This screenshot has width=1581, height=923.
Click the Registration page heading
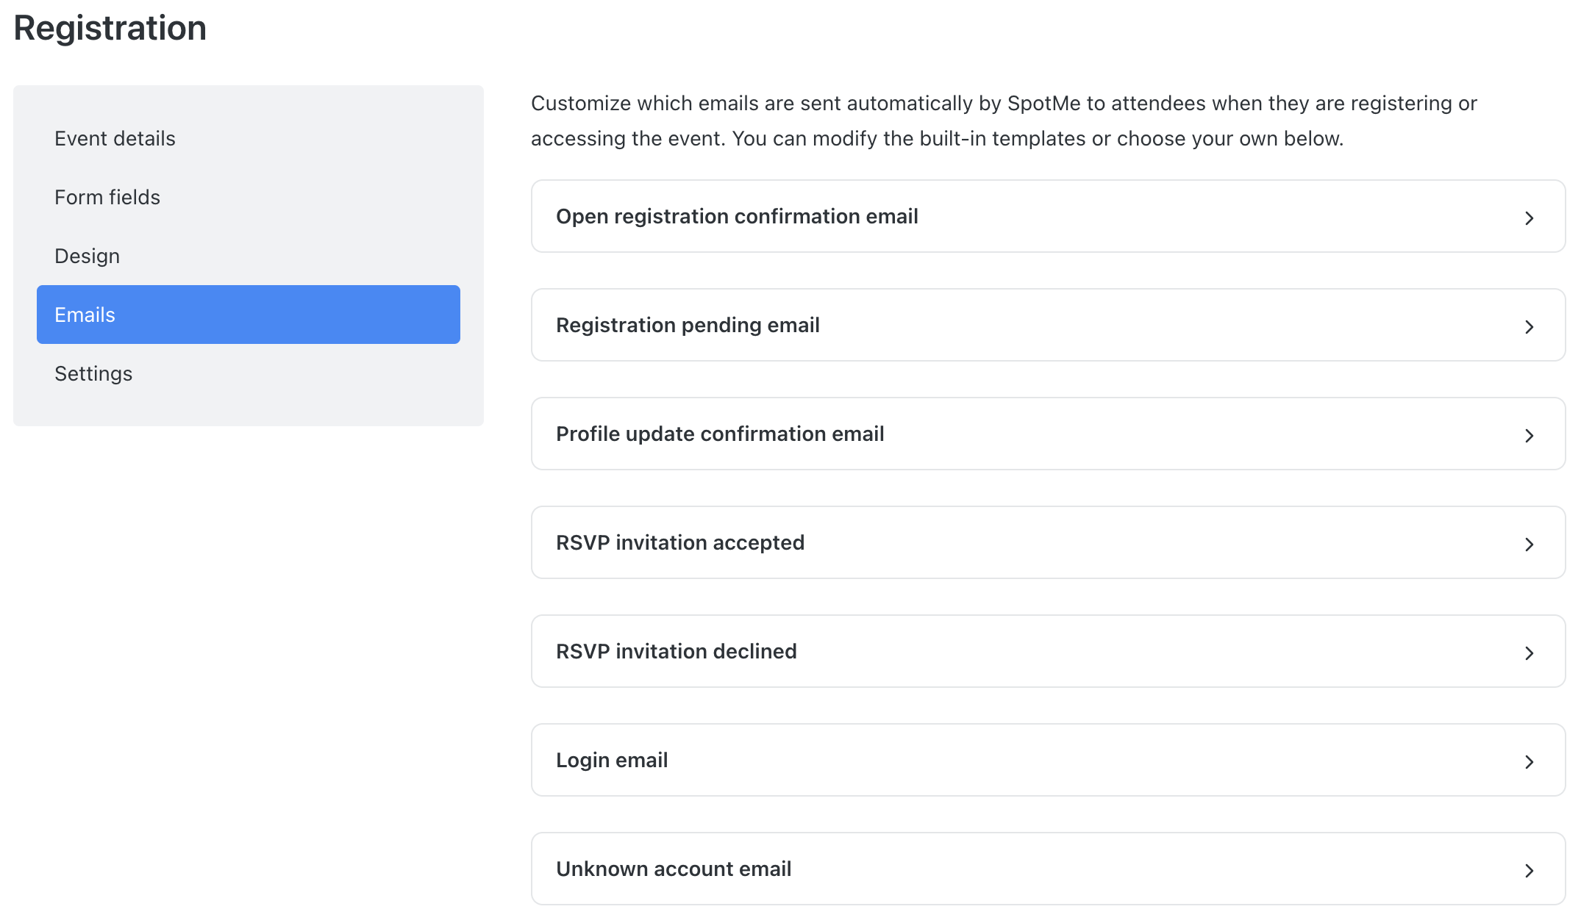coord(110,28)
